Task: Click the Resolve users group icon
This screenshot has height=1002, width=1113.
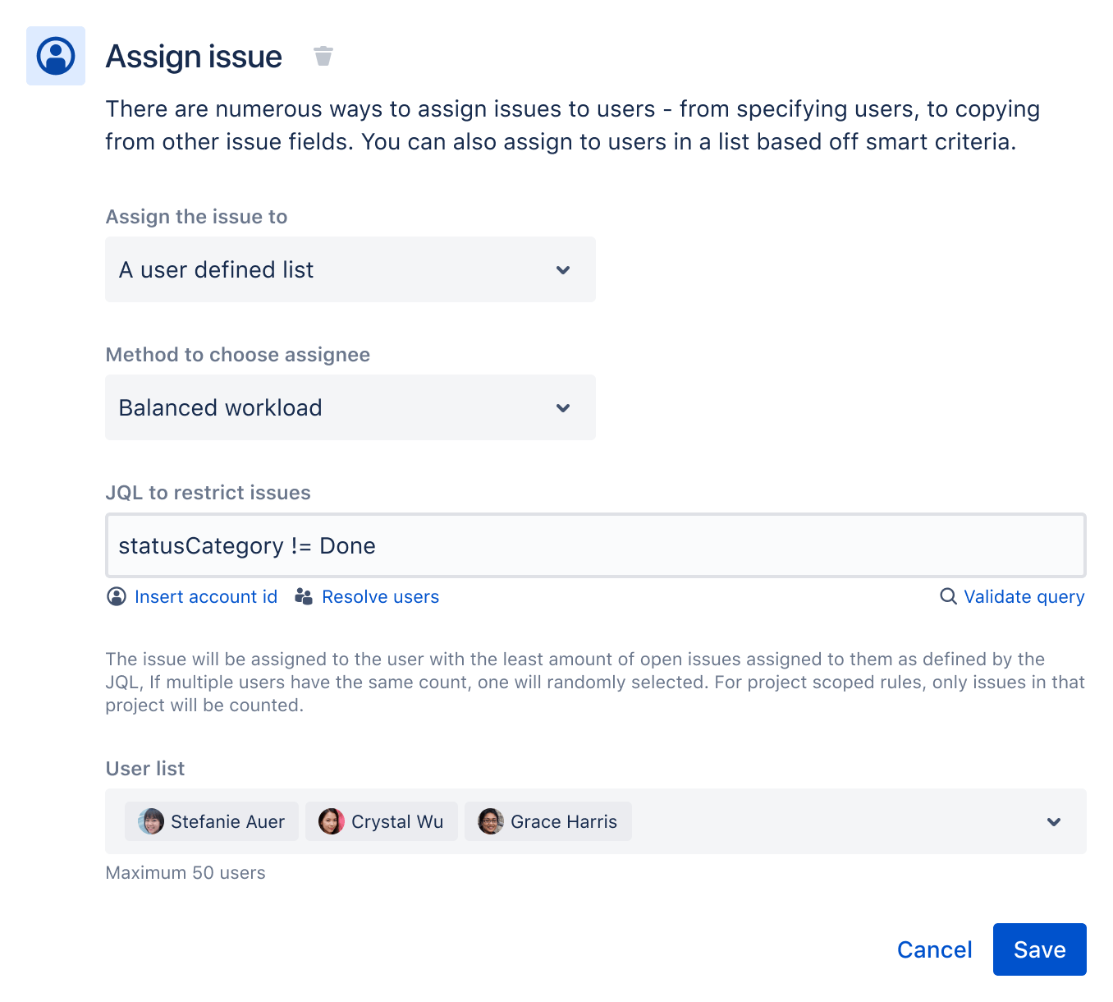Action: pos(304,596)
